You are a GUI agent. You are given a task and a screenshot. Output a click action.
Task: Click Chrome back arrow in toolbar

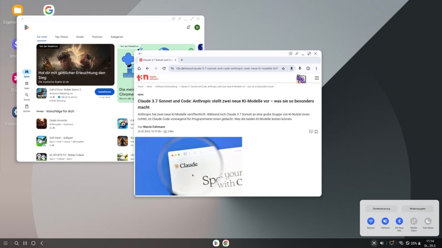tap(147, 68)
